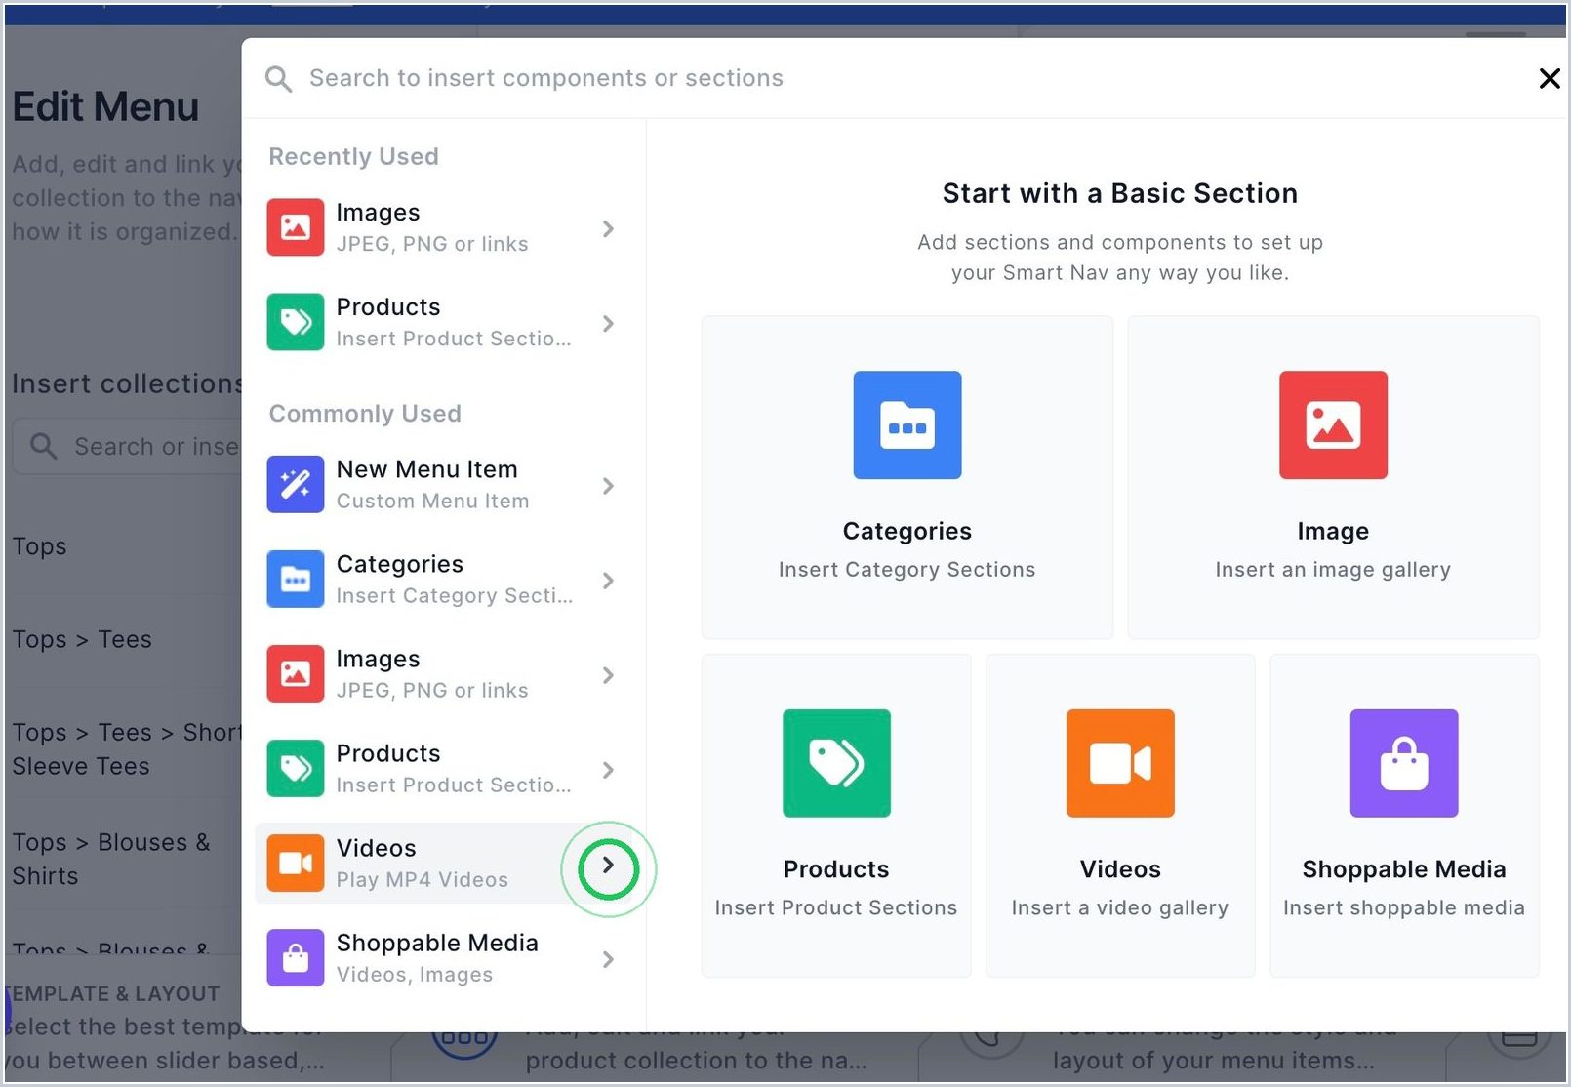The image size is (1571, 1087).
Task: Expand the Categories chevron in Commonly Used
Action: pos(608,581)
